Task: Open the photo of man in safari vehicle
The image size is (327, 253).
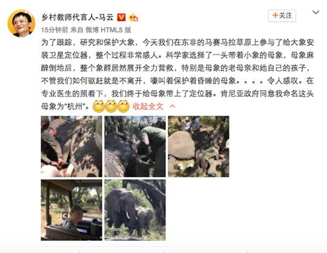Action: point(71,210)
